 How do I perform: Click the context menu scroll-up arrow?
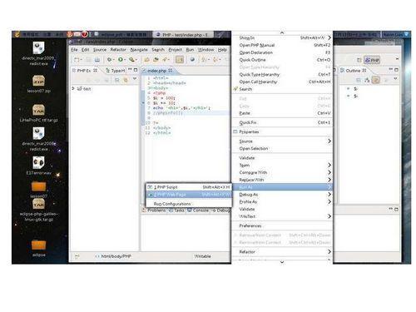pyautogui.click(x=282, y=32)
